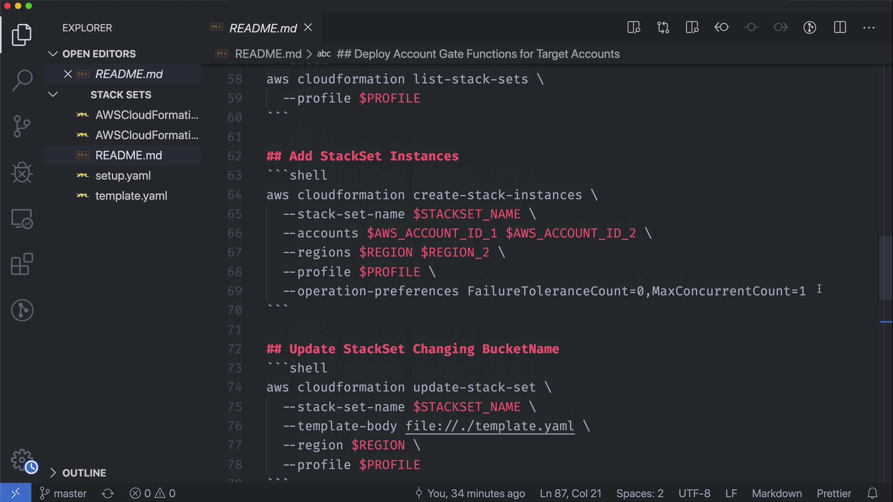Open template.yaml in the file tree
Screen dimensions: 893x502
(x=131, y=196)
